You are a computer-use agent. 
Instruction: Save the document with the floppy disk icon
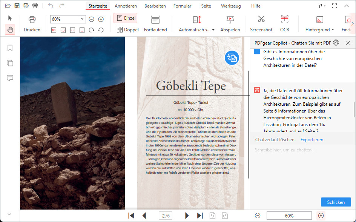tap(17, 6)
